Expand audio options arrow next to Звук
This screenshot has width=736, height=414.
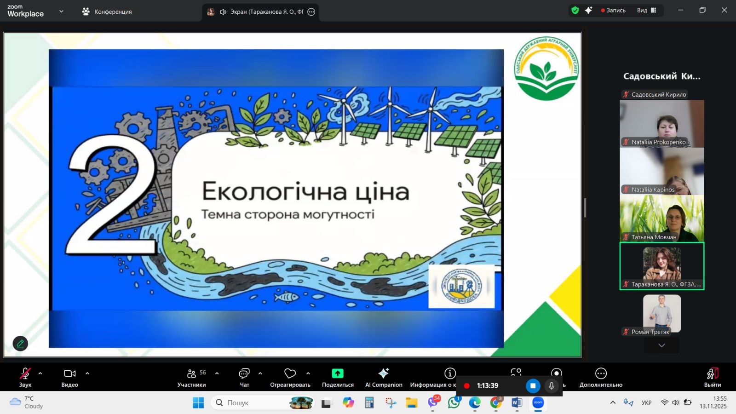[x=40, y=374]
